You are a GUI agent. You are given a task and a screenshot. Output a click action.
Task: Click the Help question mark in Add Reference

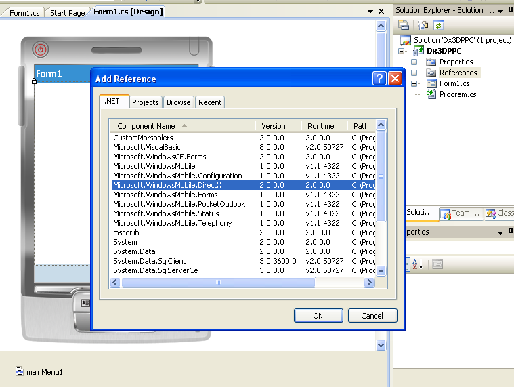pos(379,79)
